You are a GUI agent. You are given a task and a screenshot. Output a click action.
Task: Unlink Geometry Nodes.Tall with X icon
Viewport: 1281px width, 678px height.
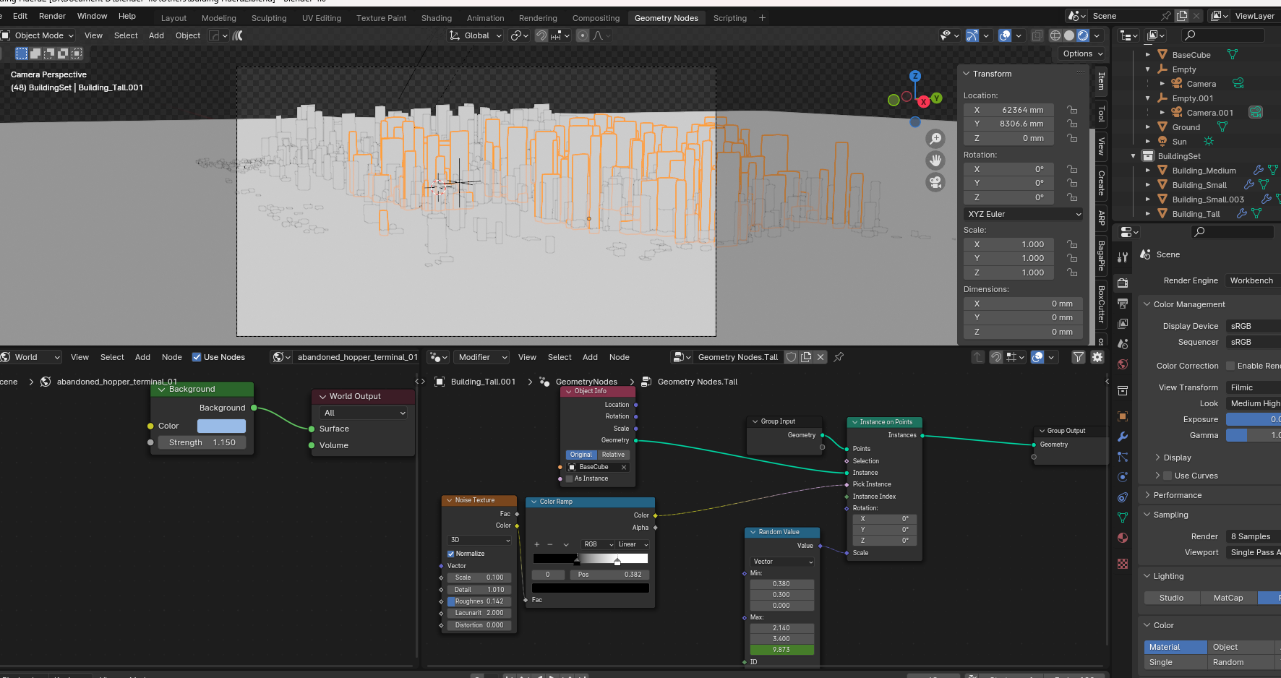pyautogui.click(x=821, y=357)
